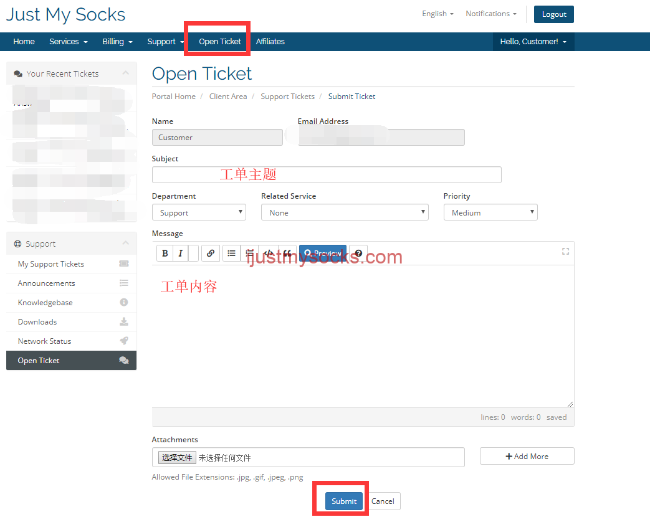Image resolution: width=650 pixels, height=517 pixels.
Task: Click the Email Address field
Action: [x=381, y=138]
